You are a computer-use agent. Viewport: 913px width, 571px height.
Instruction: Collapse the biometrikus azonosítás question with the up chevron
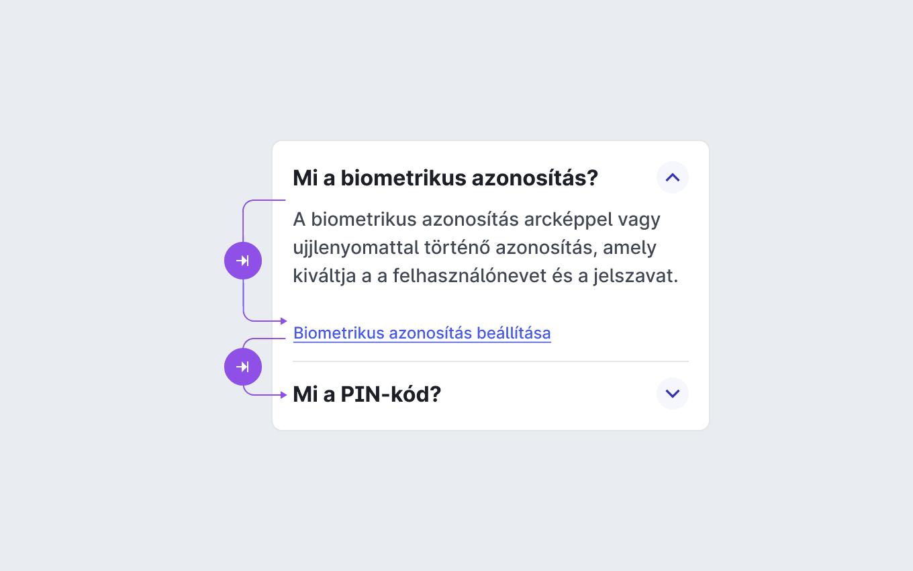[x=673, y=178]
